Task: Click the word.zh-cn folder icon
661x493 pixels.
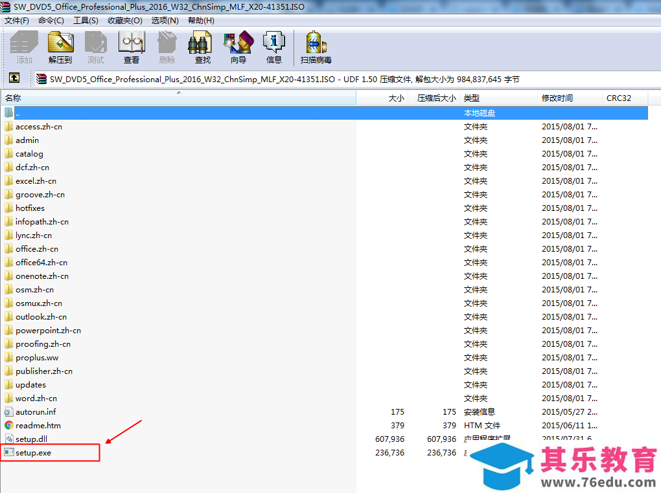Action: pyautogui.click(x=9, y=398)
